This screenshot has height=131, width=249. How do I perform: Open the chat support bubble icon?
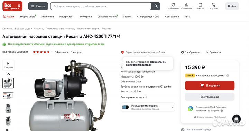tap(237, 119)
